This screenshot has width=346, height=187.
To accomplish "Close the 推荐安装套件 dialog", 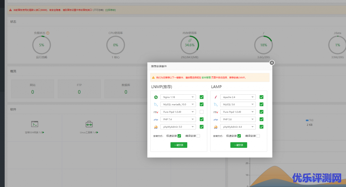I will [x=272, y=63].
